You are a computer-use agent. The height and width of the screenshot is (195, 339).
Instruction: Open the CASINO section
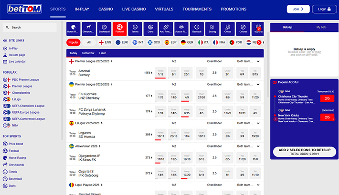(106, 9)
